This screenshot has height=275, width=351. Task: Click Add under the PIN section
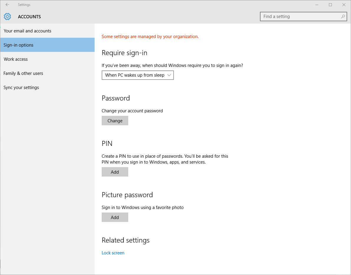point(115,172)
